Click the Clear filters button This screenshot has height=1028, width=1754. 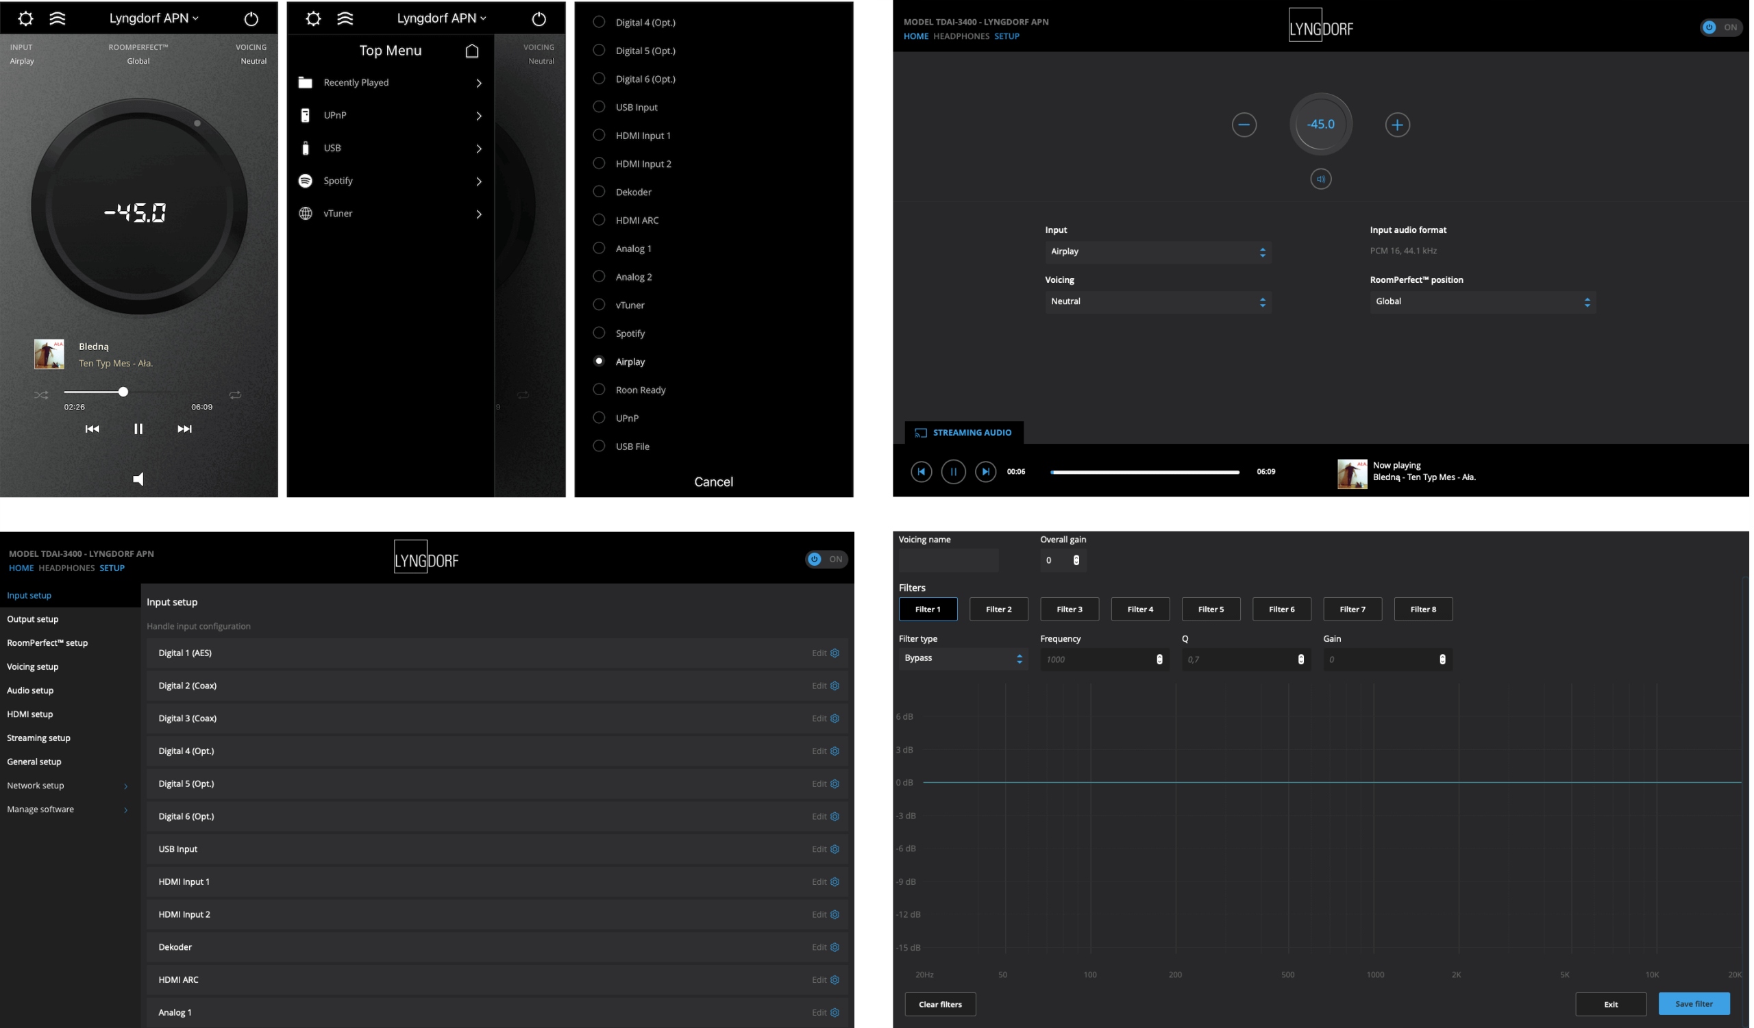coord(939,1004)
